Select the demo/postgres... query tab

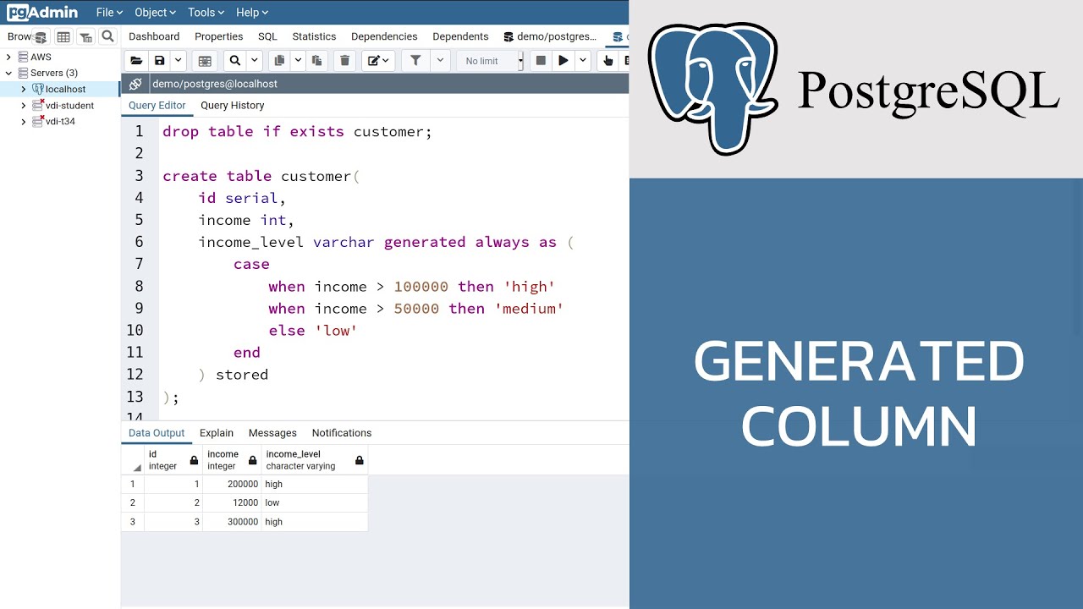pyautogui.click(x=550, y=36)
